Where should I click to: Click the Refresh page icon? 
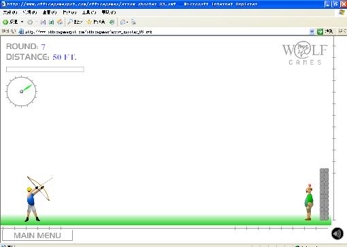(x=52, y=22)
